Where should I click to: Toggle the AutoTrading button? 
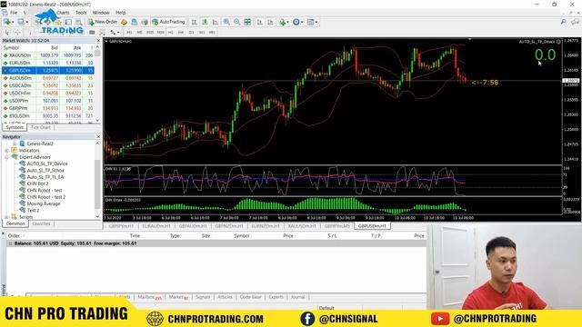[168, 22]
